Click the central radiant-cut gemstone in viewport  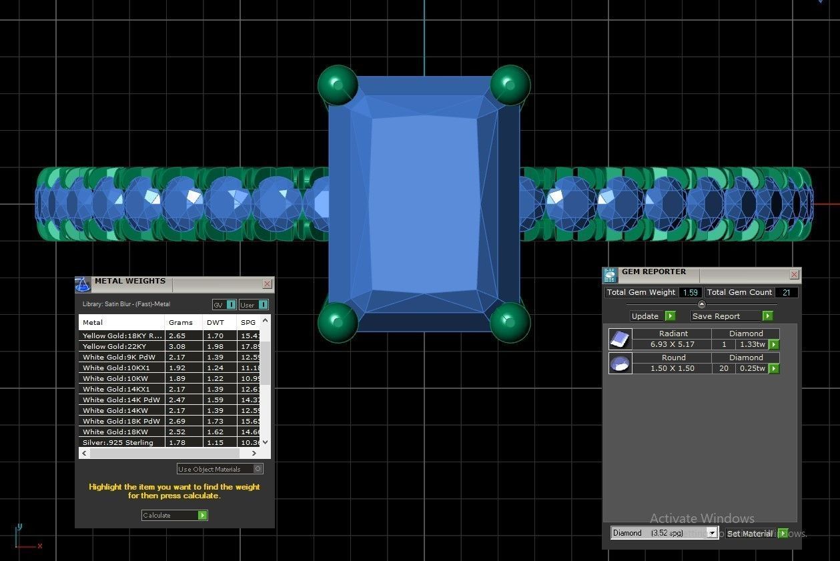click(424, 204)
